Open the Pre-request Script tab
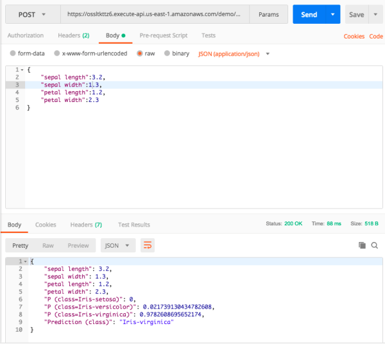The width and height of the screenshot is (385, 344). pyautogui.click(x=163, y=35)
